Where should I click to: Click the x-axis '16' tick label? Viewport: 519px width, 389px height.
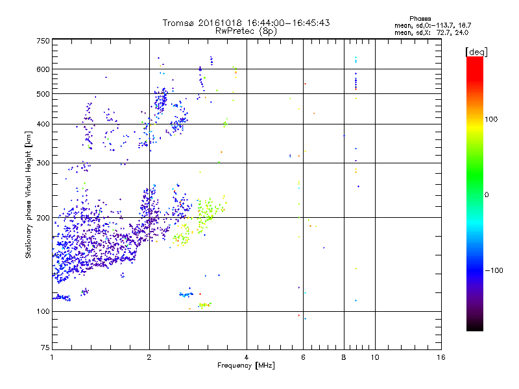point(441,357)
